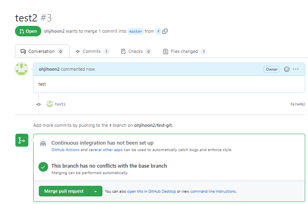Viewport: 308px width, 204px height.
Task: Click the green merge branch icon
Action: (22, 140)
